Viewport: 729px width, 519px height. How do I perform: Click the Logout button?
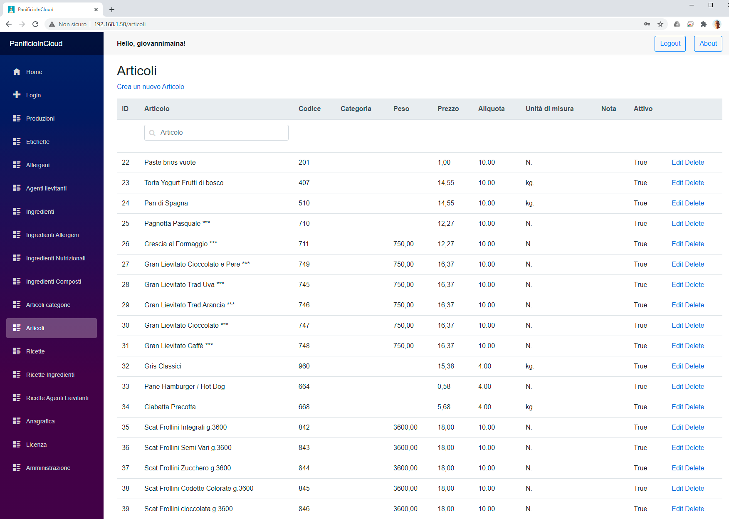coord(670,43)
